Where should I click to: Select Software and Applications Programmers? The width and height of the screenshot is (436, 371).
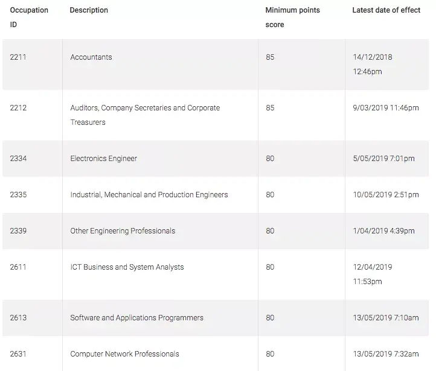[136, 318]
